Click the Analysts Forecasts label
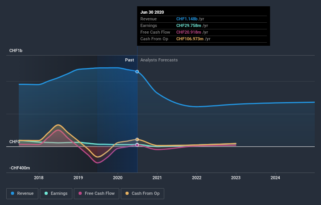Image resolution: width=321 pixels, height=205 pixels. point(159,60)
